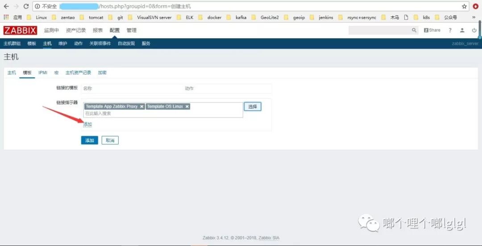This screenshot has height=246, width=482.
Task: Switch to 加密 form tab
Action: (102, 73)
